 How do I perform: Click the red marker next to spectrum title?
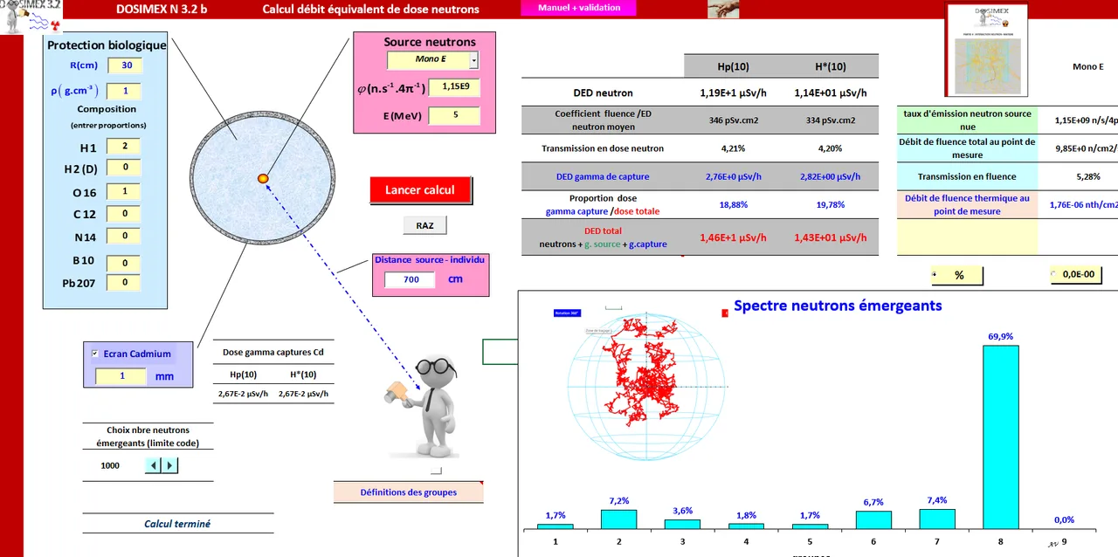725,313
